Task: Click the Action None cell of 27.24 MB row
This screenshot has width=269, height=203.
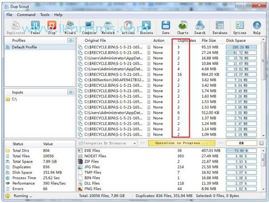Action: [158, 53]
